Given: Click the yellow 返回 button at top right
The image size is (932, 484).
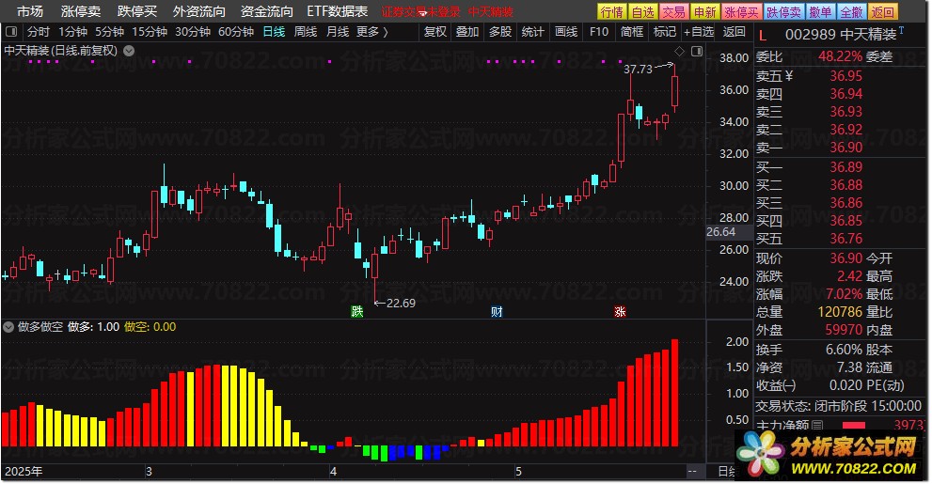Looking at the screenshot, I should coord(882,12).
